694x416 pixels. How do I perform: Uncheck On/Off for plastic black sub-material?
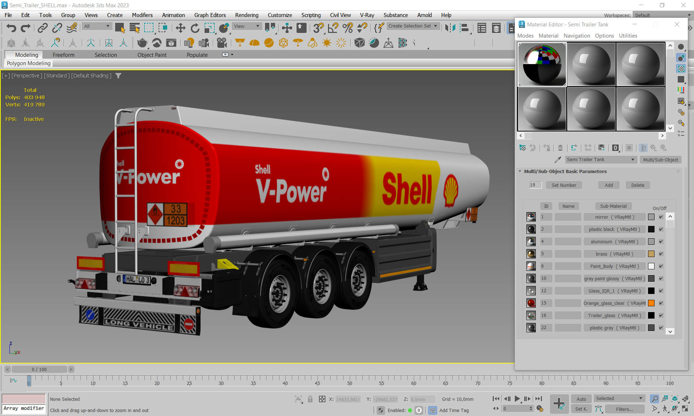pyautogui.click(x=661, y=229)
